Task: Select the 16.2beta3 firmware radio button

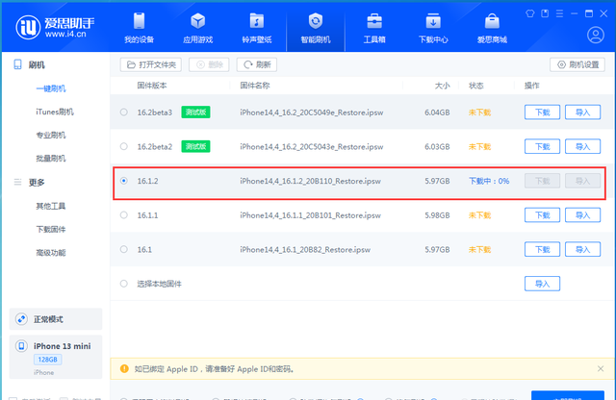Action: [x=124, y=112]
